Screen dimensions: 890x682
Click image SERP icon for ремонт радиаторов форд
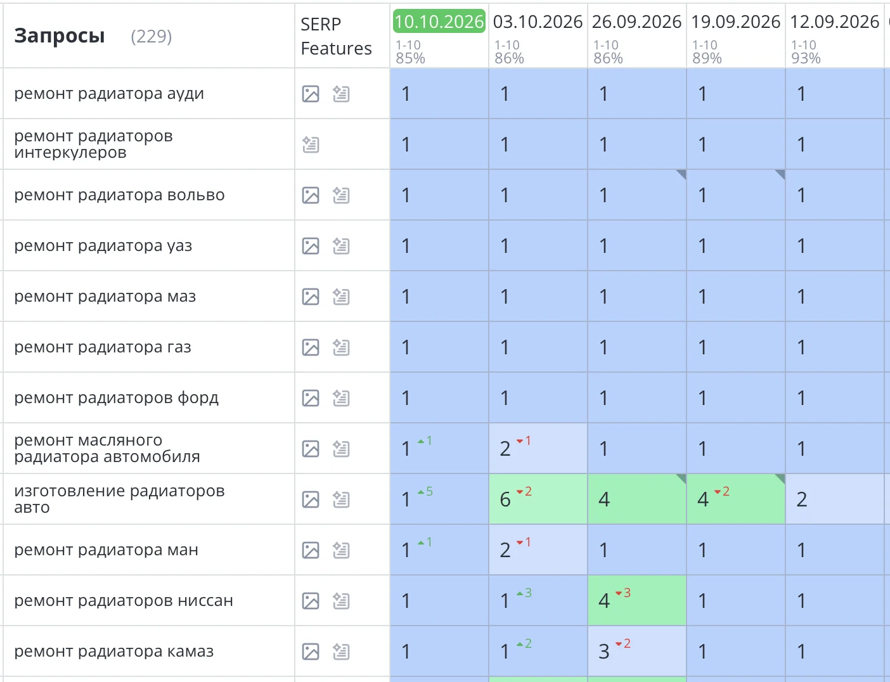click(x=311, y=398)
